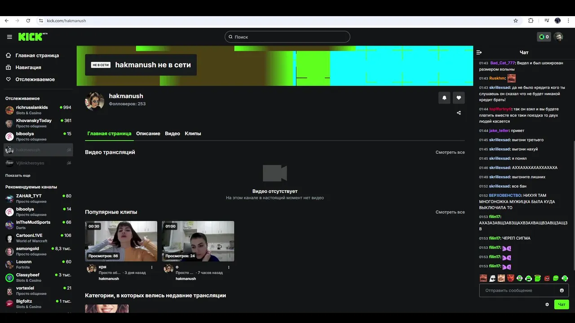Click Смотреть все for Видео трансляций
The height and width of the screenshot is (323, 575).
pos(450,153)
